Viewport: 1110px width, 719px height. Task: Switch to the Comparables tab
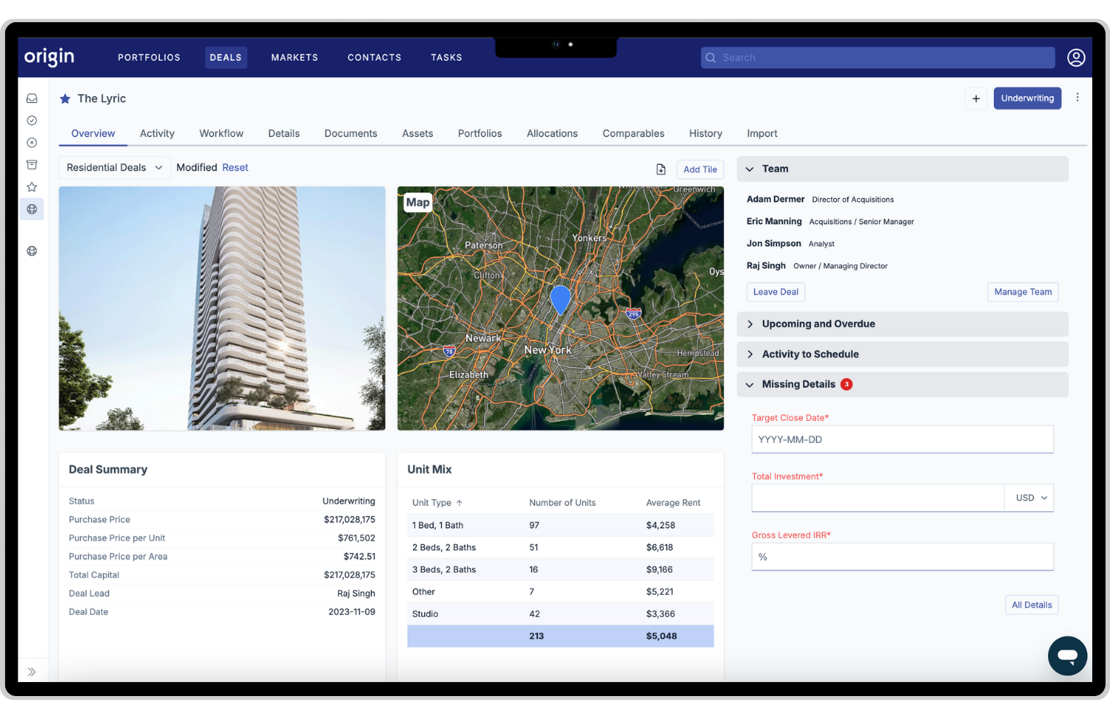point(633,133)
